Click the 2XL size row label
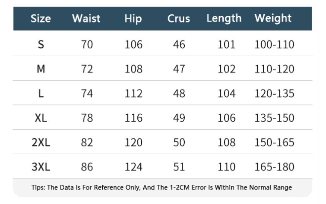326x204 pixels. point(41,143)
